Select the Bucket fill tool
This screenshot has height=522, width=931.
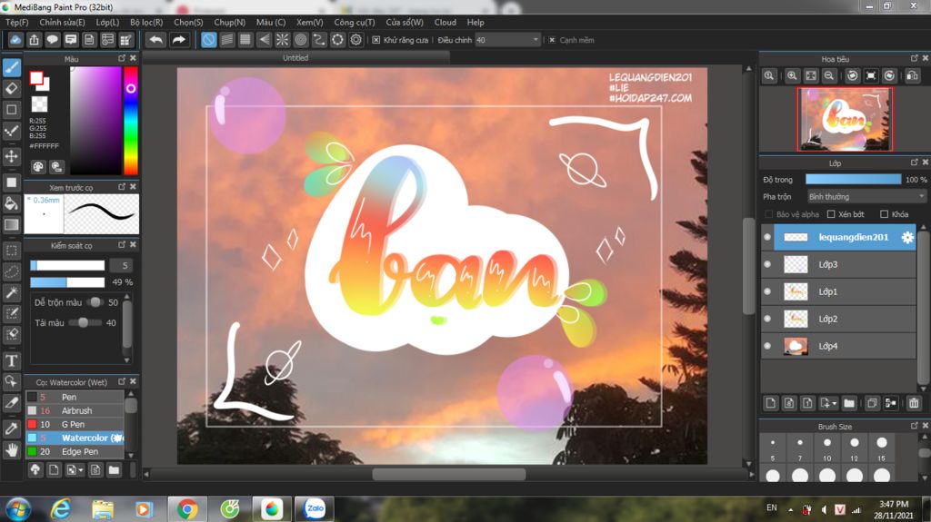[11, 203]
